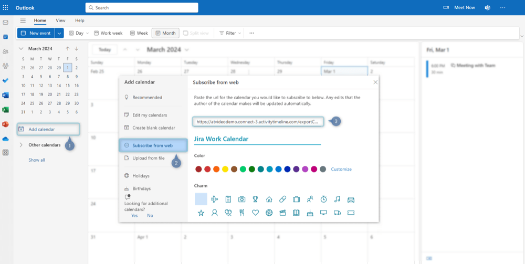Expand Other calendars section
The width and height of the screenshot is (525, 264).
(21, 145)
